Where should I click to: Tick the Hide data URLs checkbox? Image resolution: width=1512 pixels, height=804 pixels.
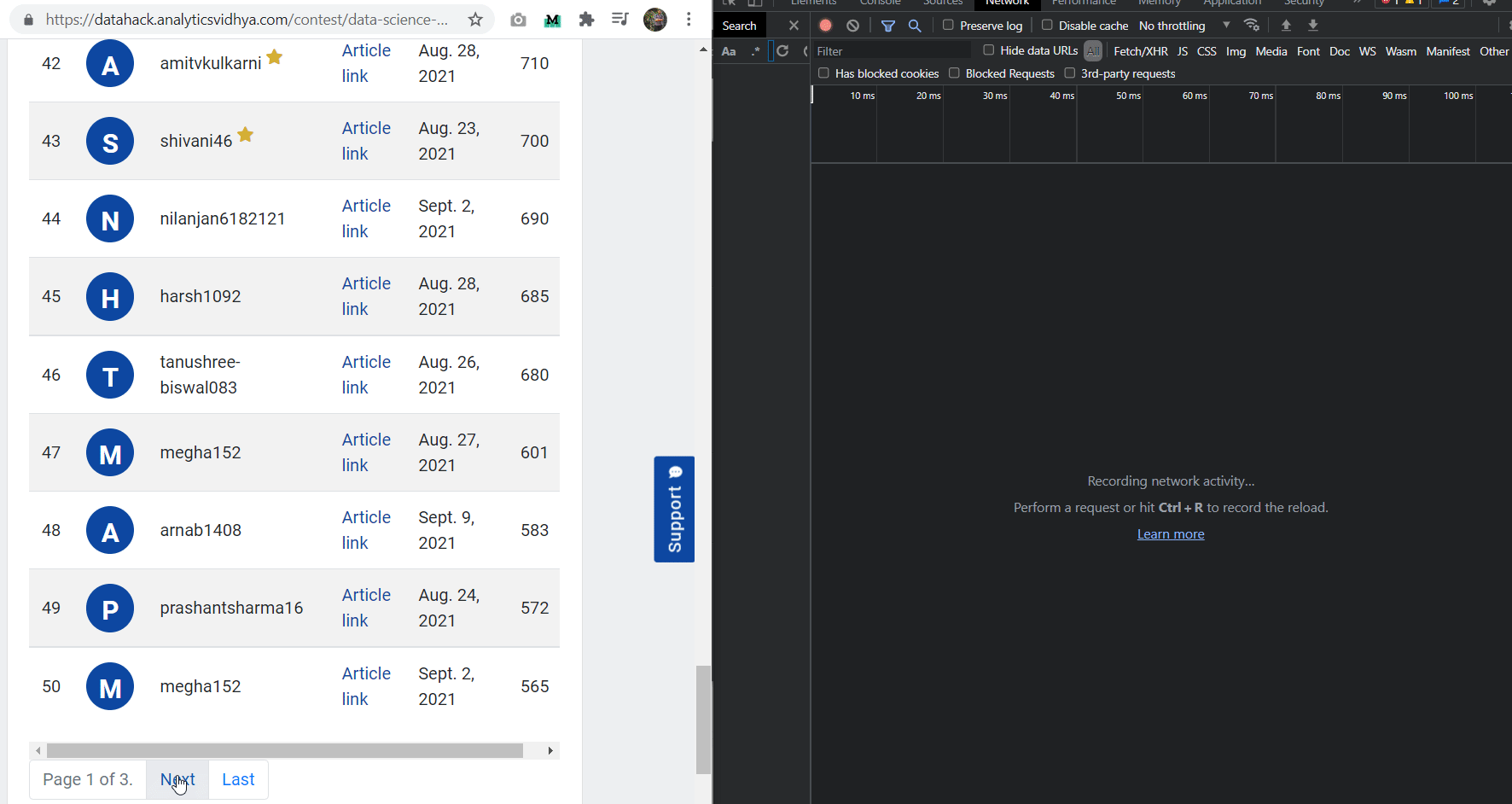coord(989,50)
